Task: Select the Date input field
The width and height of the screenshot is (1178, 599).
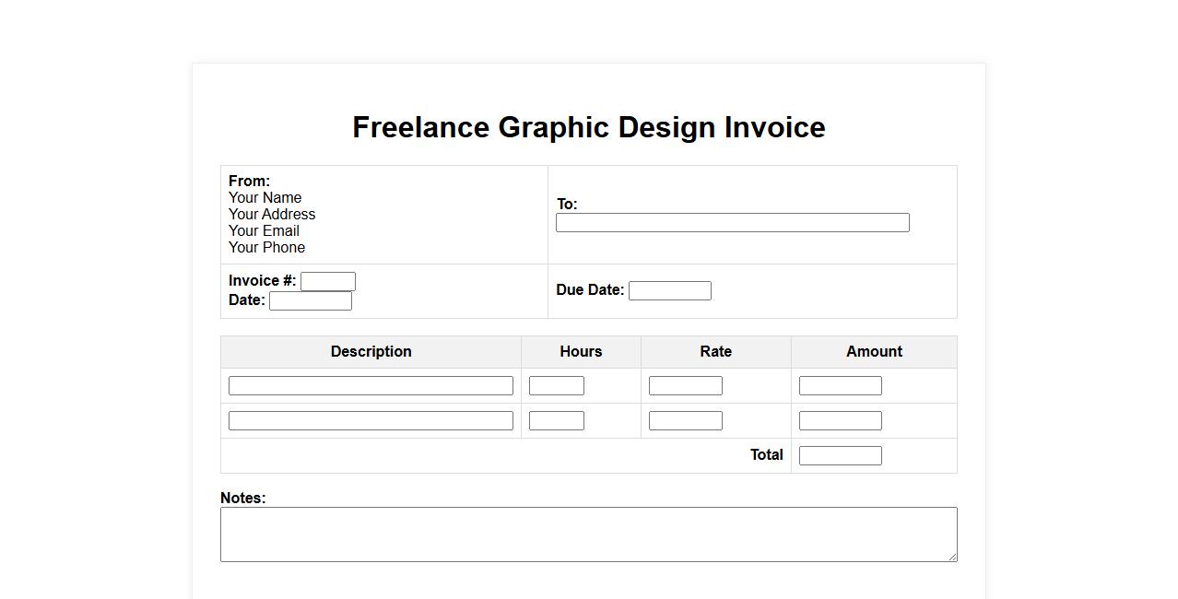Action: (310, 301)
